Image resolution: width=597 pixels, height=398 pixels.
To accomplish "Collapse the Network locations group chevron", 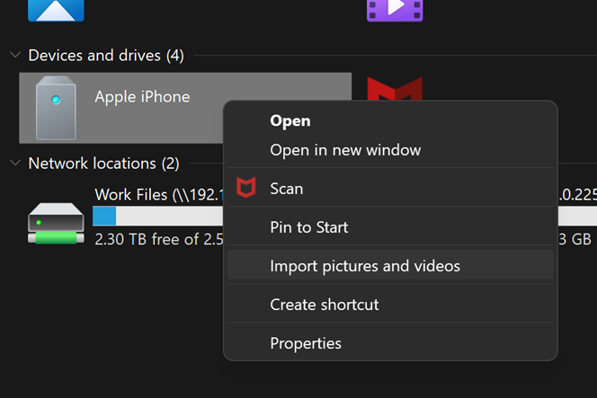I will click(x=15, y=164).
